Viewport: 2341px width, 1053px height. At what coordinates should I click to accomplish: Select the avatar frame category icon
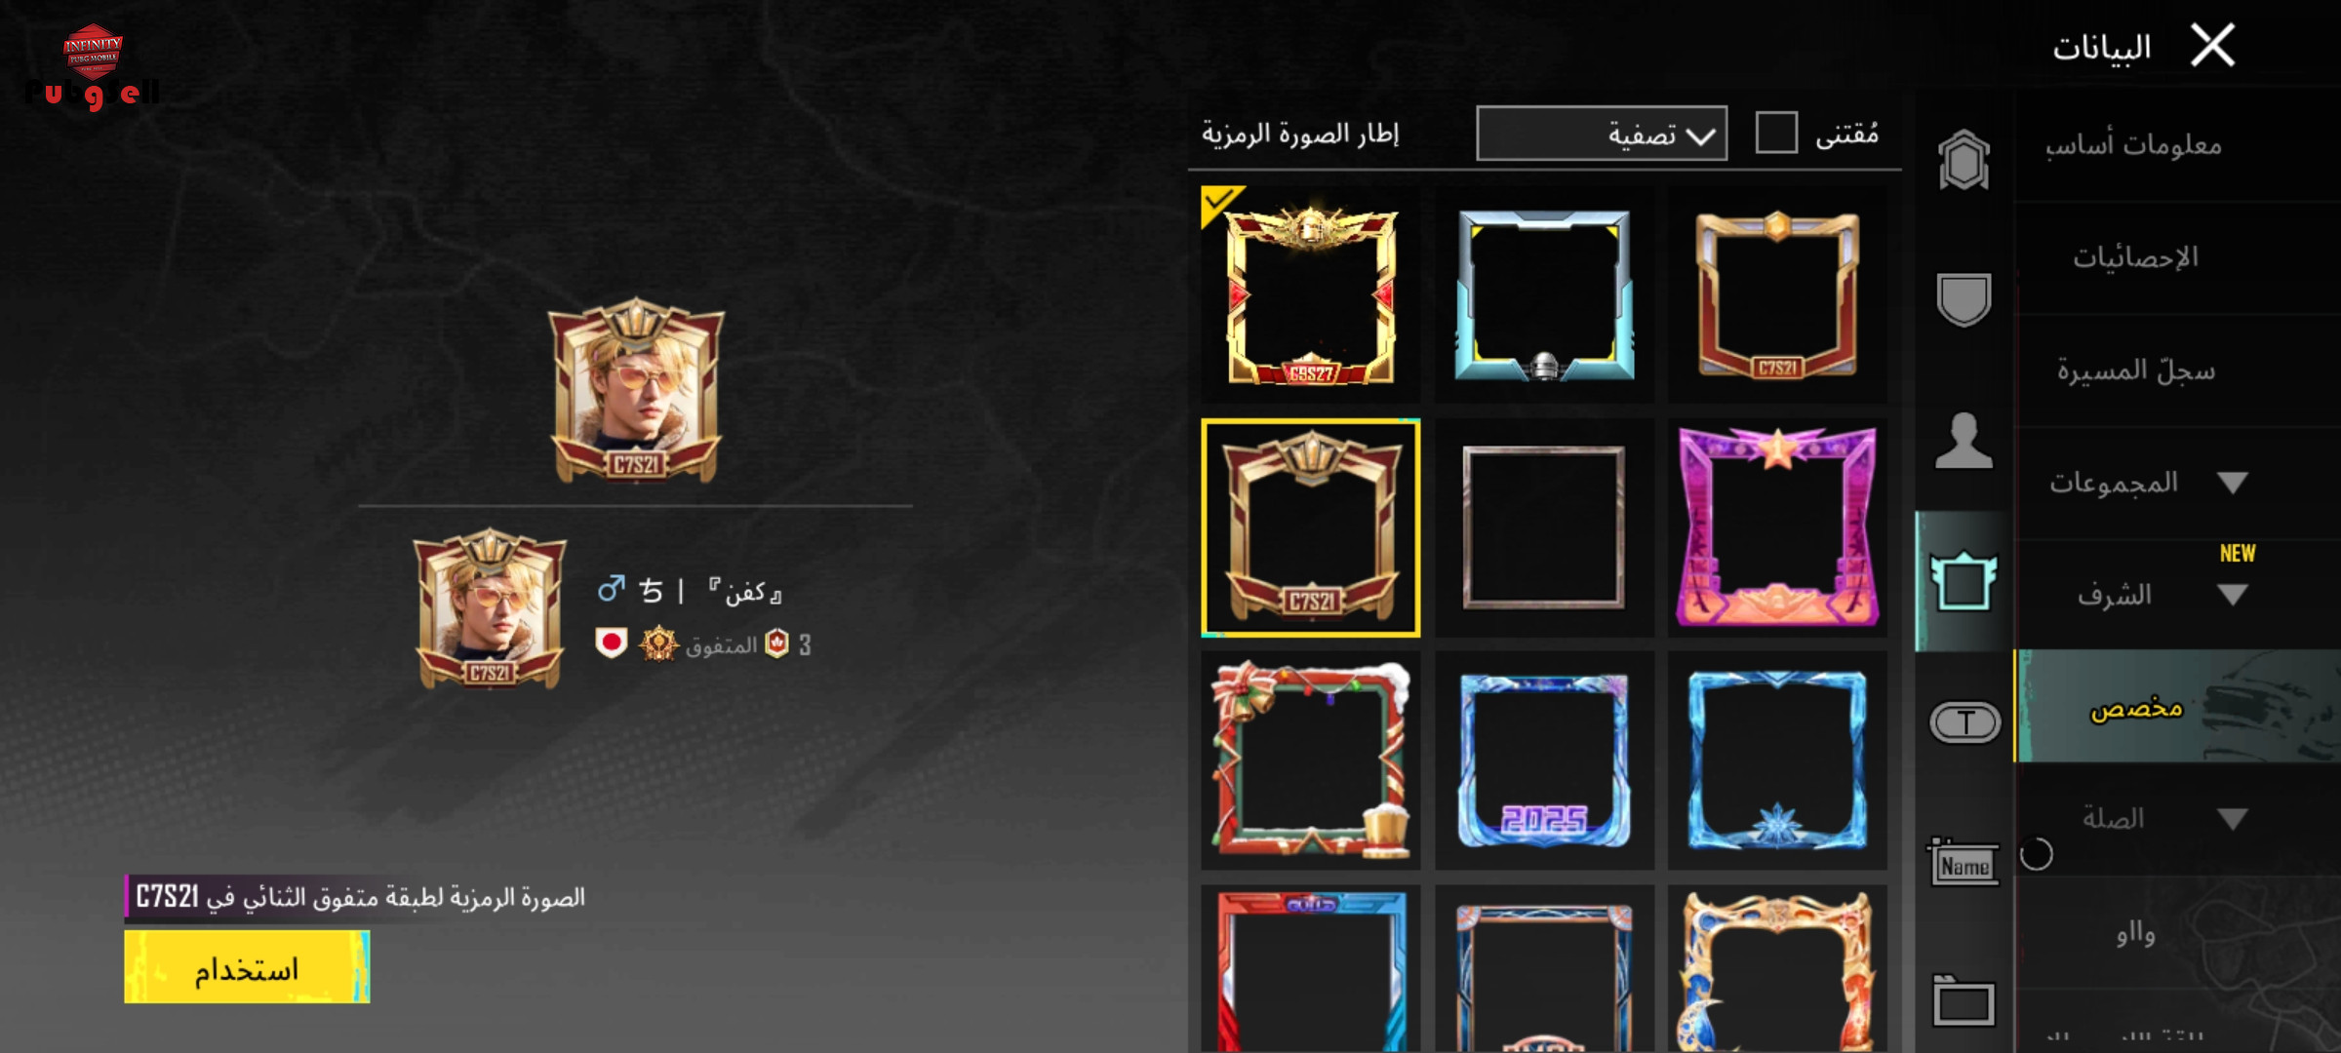(1964, 581)
